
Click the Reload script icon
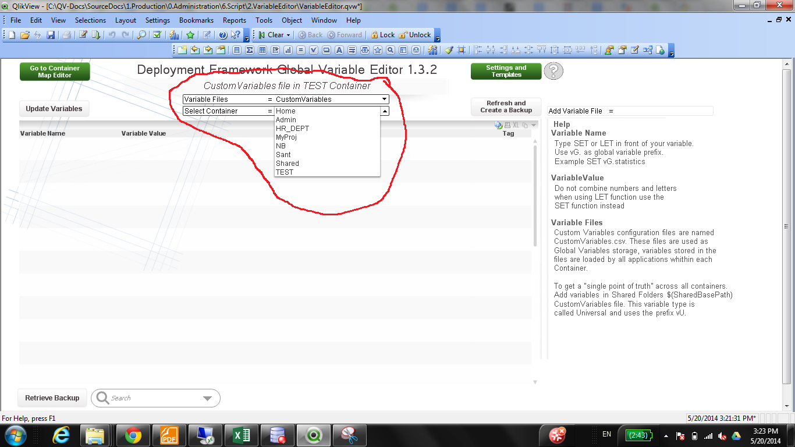96,35
